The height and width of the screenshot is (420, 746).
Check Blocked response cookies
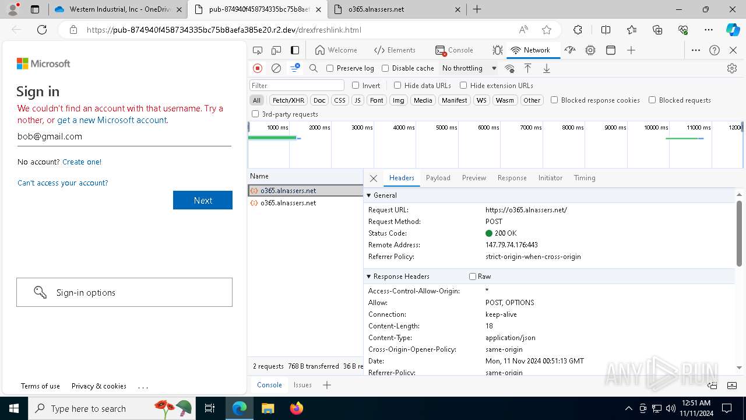(554, 100)
